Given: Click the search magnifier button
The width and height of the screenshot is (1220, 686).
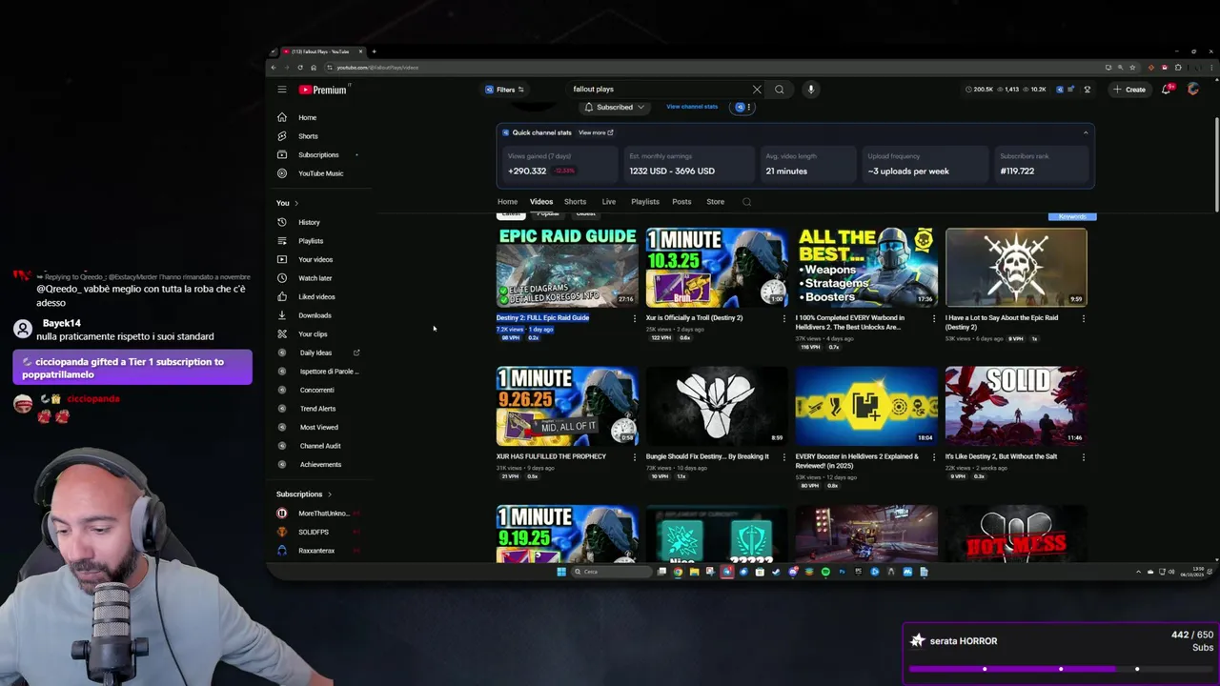Looking at the screenshot, I should click(779, 90).
